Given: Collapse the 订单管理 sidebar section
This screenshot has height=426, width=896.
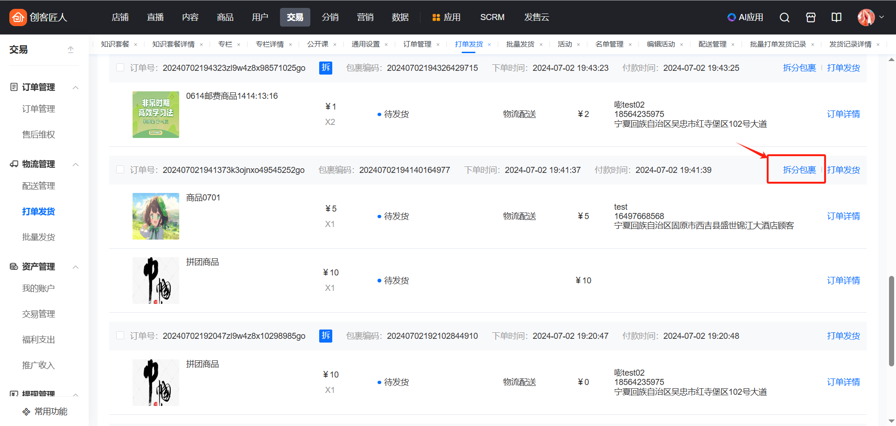Looking at the screenshot, I should coord(76,88).
